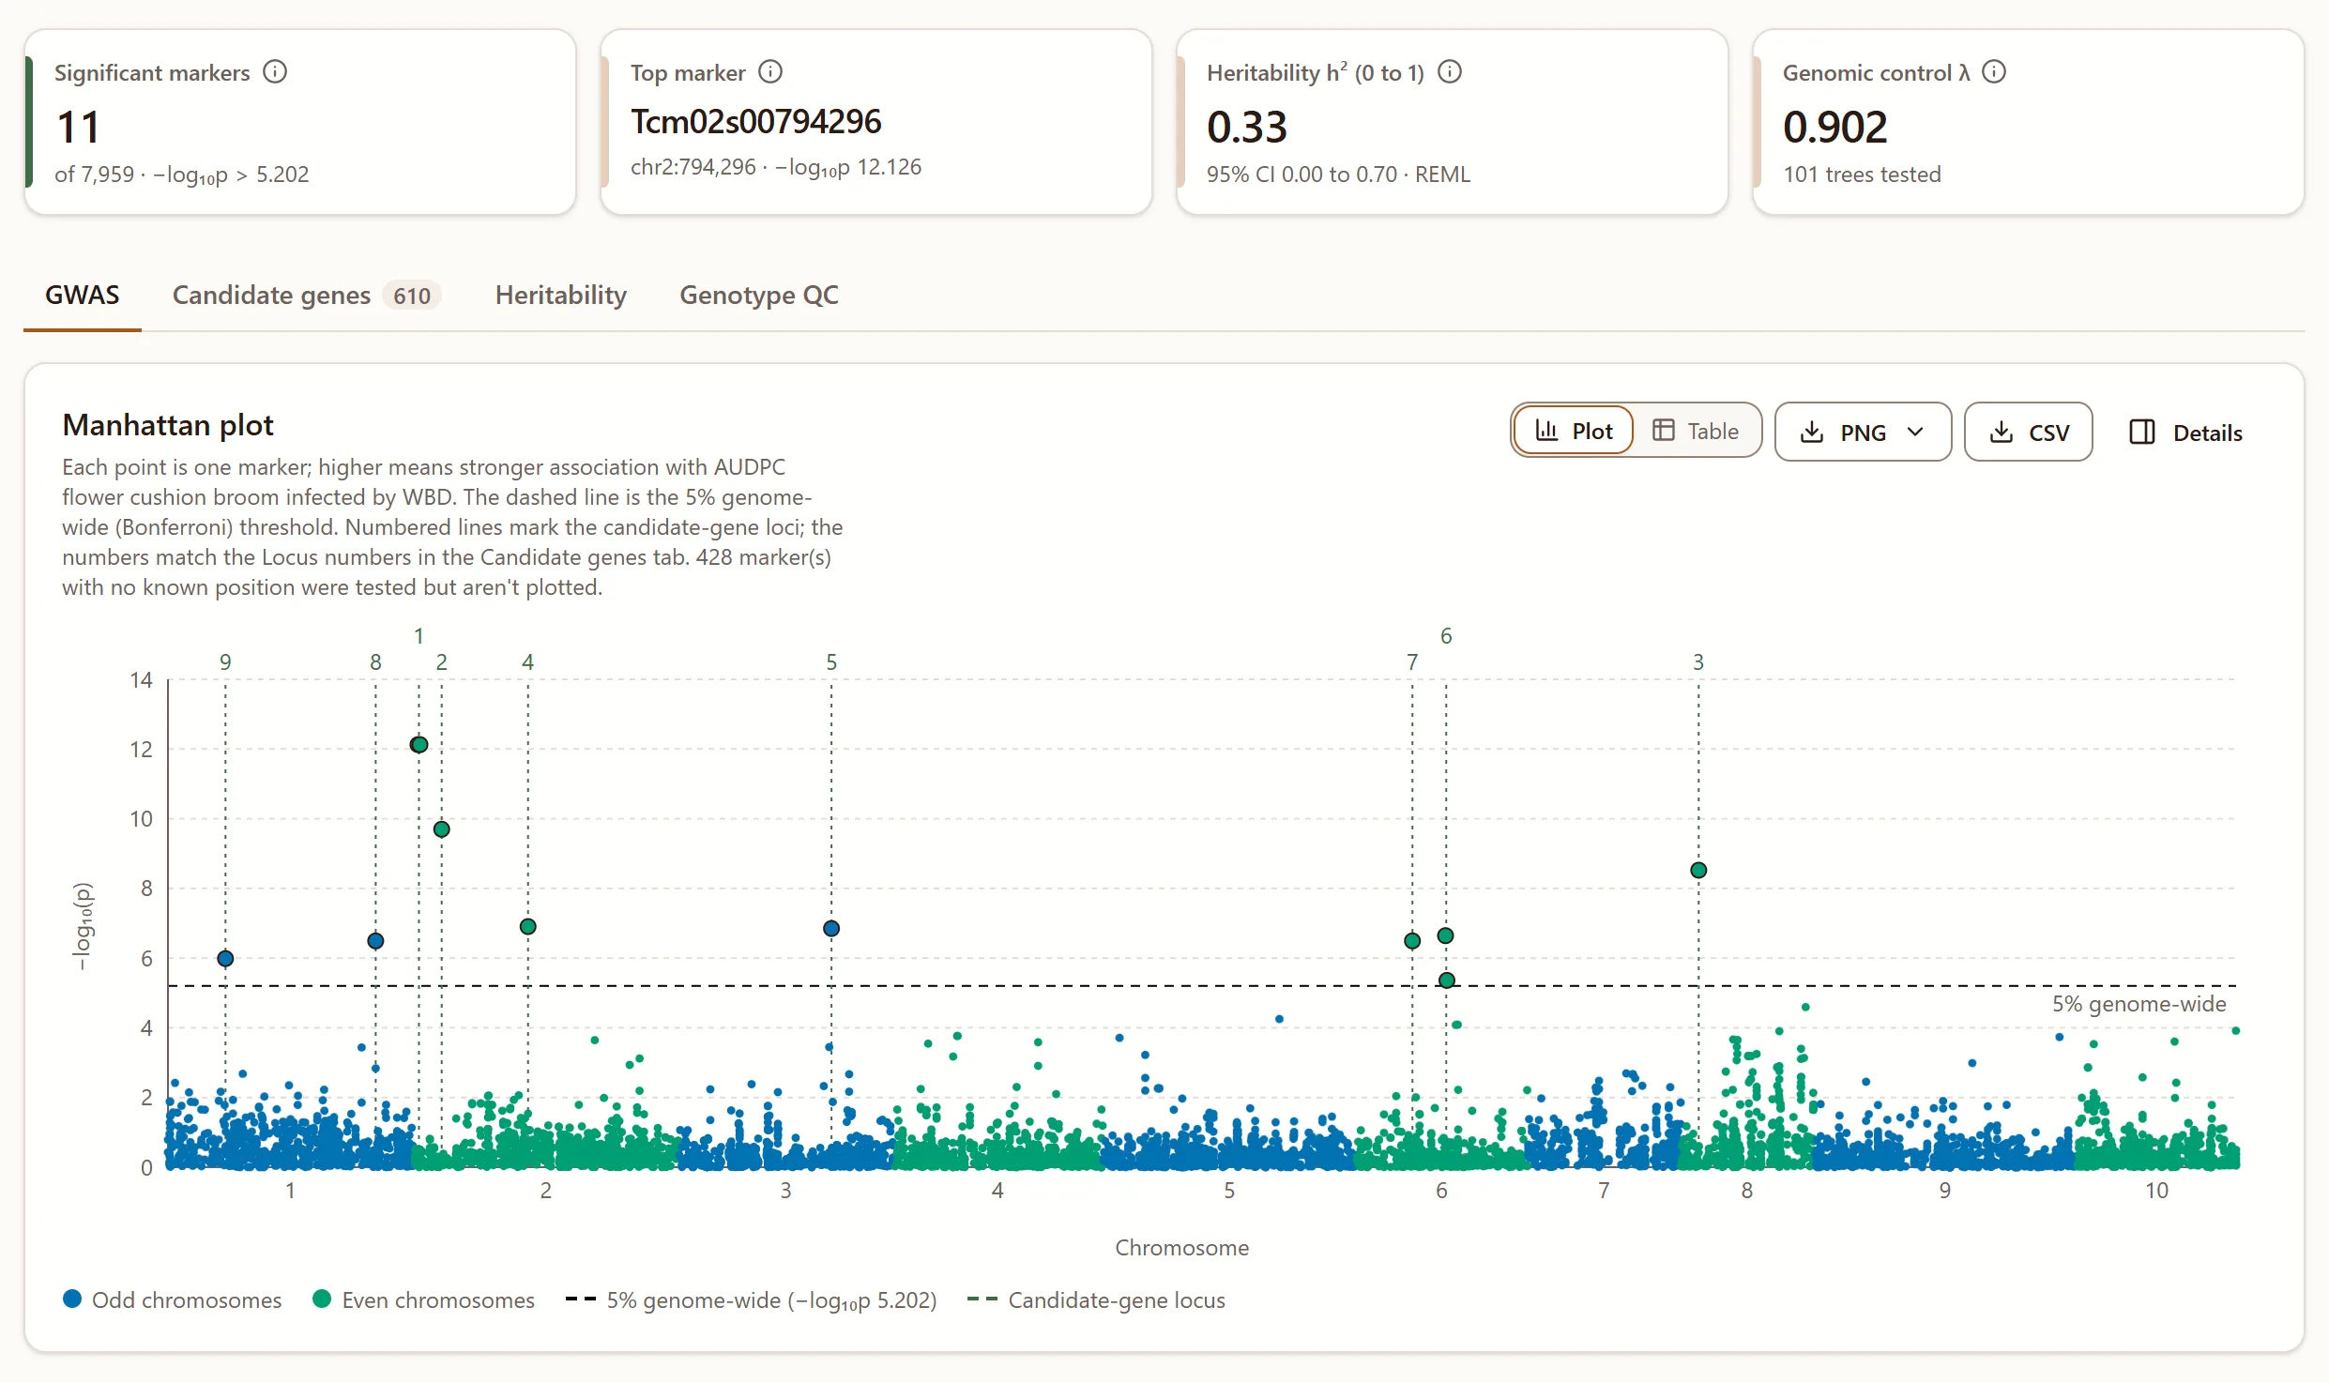Open info icon beside Heritability h²
2329x1383 pixels.
tap(1450, 72)
